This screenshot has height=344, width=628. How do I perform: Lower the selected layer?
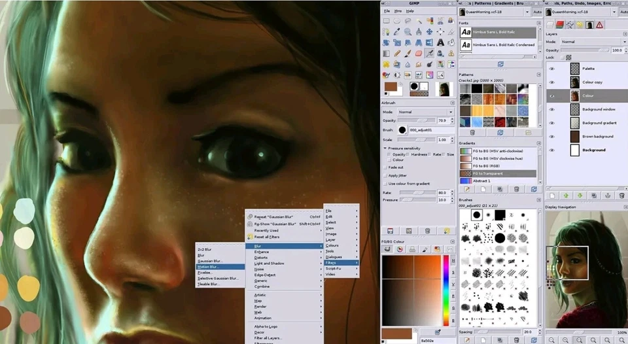click(580, 196)
